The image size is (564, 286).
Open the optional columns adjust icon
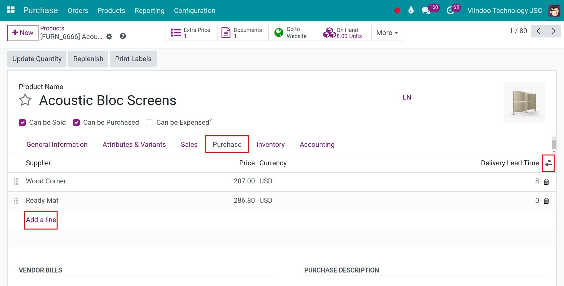[x=548, y=163]
